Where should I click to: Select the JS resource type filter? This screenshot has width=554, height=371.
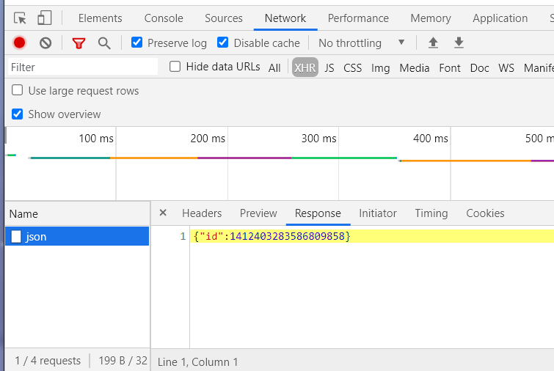coord(329,67)
